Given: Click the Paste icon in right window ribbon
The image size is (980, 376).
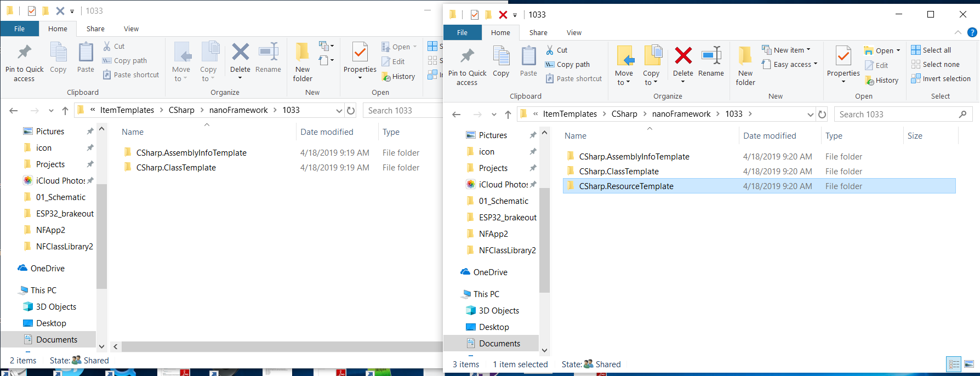Looking at the screenshot, I should click(x=528, y=56).
